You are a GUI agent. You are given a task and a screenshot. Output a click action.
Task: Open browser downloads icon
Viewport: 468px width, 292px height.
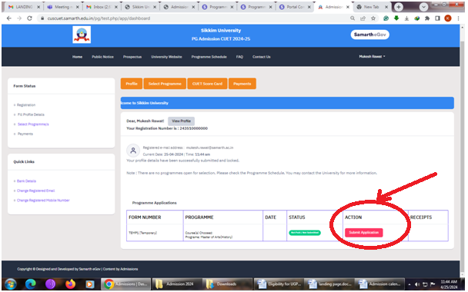coord(406,18)
